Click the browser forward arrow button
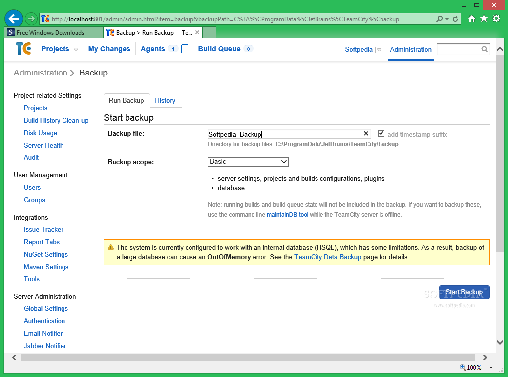Image resolution: width=508 pixels, height=377 pixels. pos(31,19)
